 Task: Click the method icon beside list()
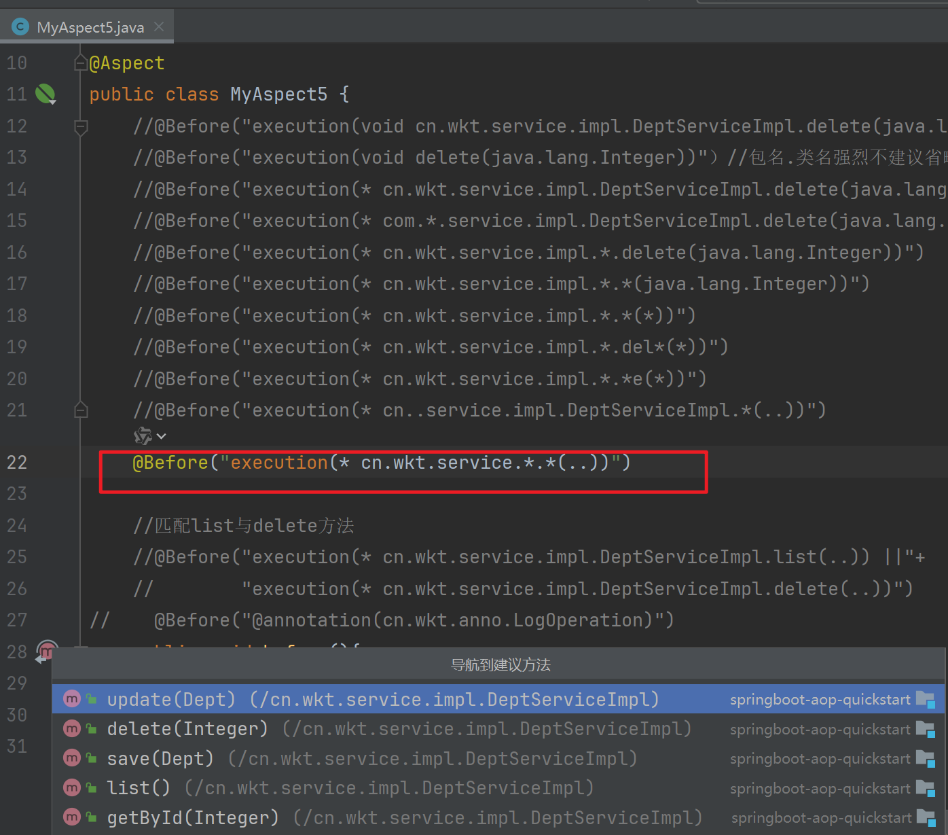click(72, 788)
